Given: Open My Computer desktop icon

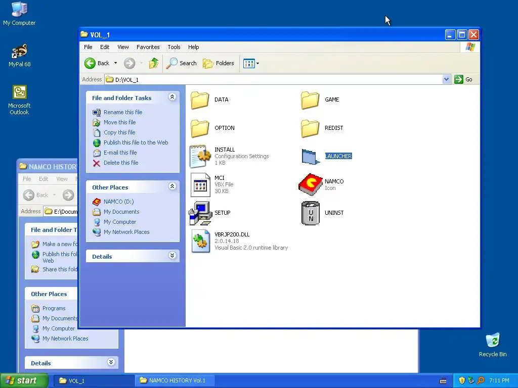Looking at the screenshot, I should [x=19, y=14].
